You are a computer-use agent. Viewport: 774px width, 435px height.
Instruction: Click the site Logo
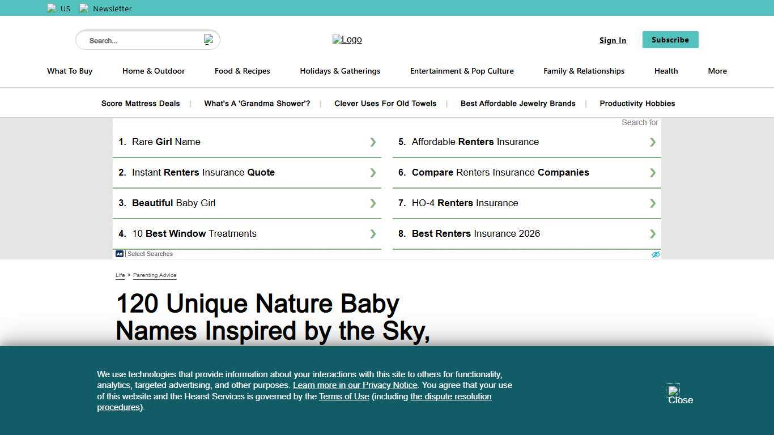coord(347,40)
